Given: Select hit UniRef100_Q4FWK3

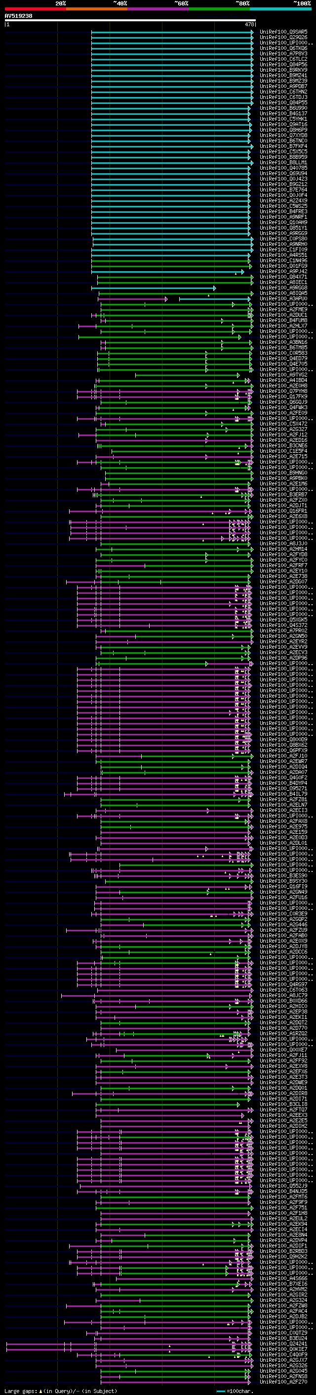Looking at the screenshot, I should click(x=283, y=408).
